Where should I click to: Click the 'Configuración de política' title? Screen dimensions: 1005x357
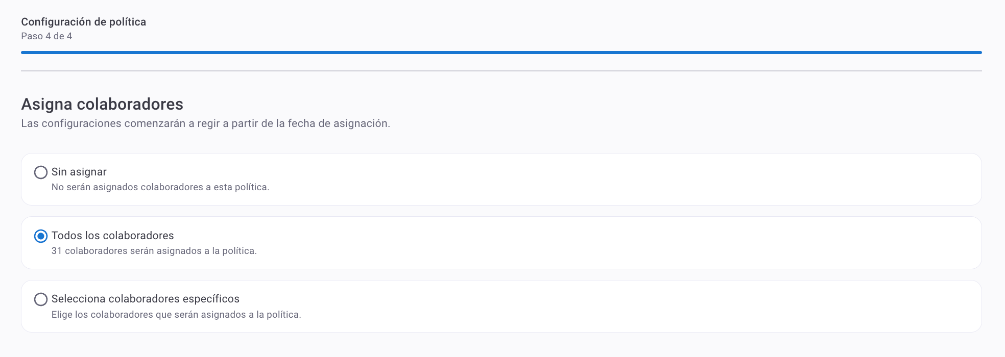coord(83,22)
